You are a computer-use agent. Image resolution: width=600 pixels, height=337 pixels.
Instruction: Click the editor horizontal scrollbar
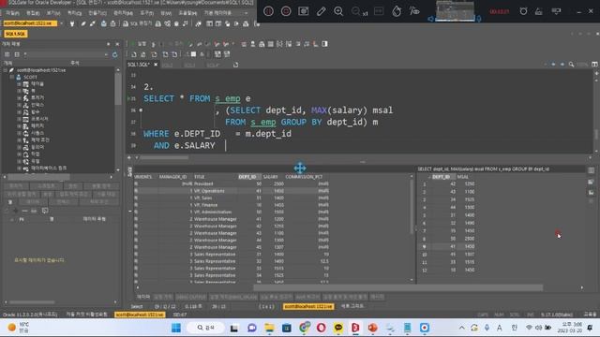[165, 157]
